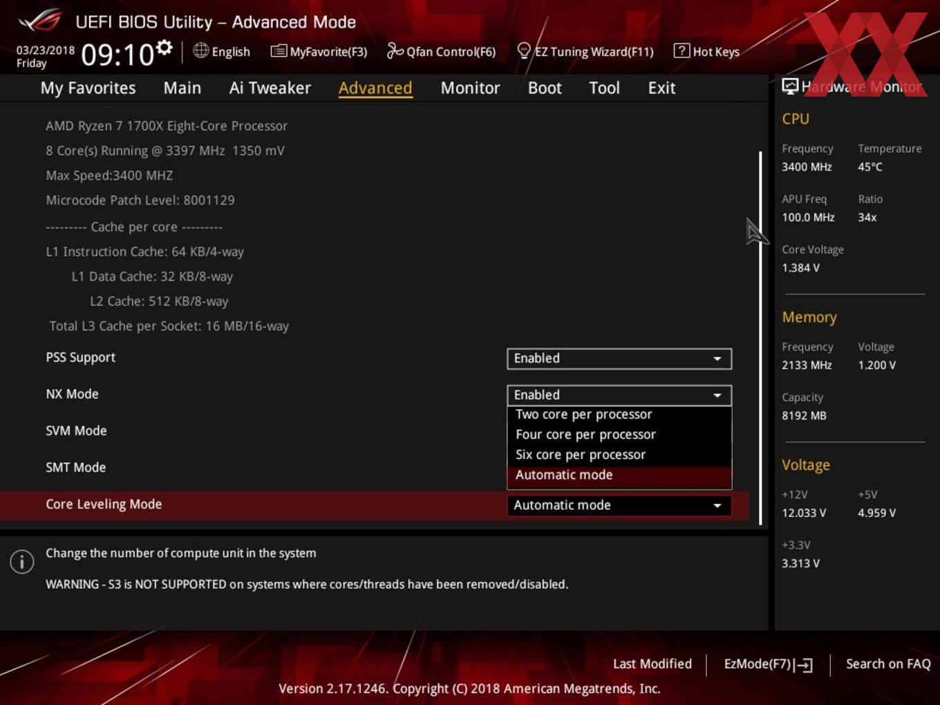Highlight Core Leveling Mode label

pos(104,505)
